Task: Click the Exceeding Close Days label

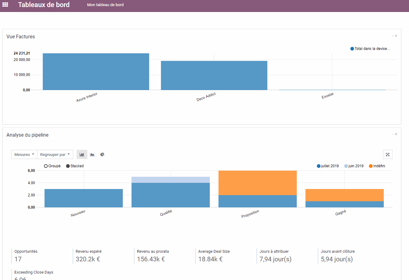Action: coord(34,272)
